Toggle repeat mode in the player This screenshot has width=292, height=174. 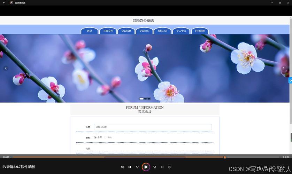pyautogui.click(x=170, y=167)
